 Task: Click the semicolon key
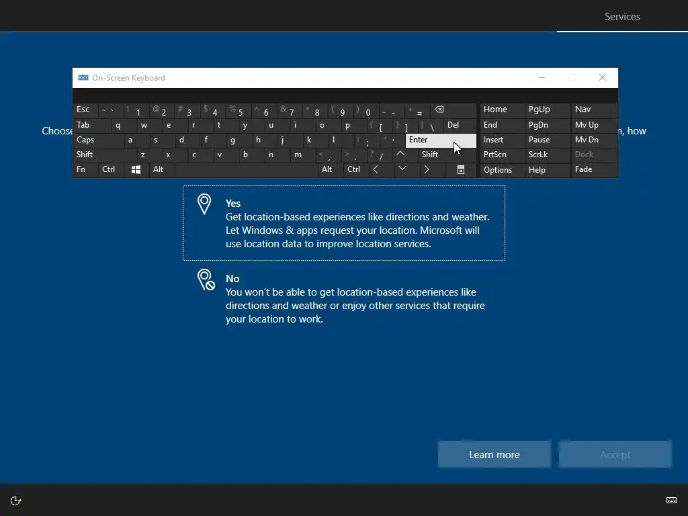point(367,140)
